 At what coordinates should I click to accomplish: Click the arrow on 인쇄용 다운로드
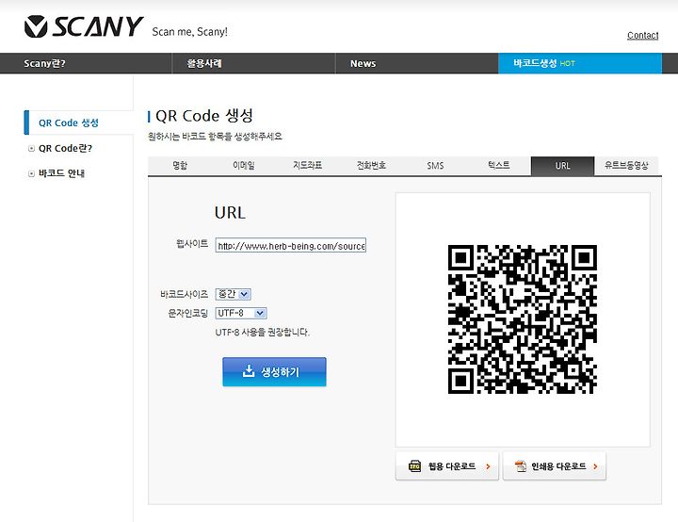(x=595, y=466)
